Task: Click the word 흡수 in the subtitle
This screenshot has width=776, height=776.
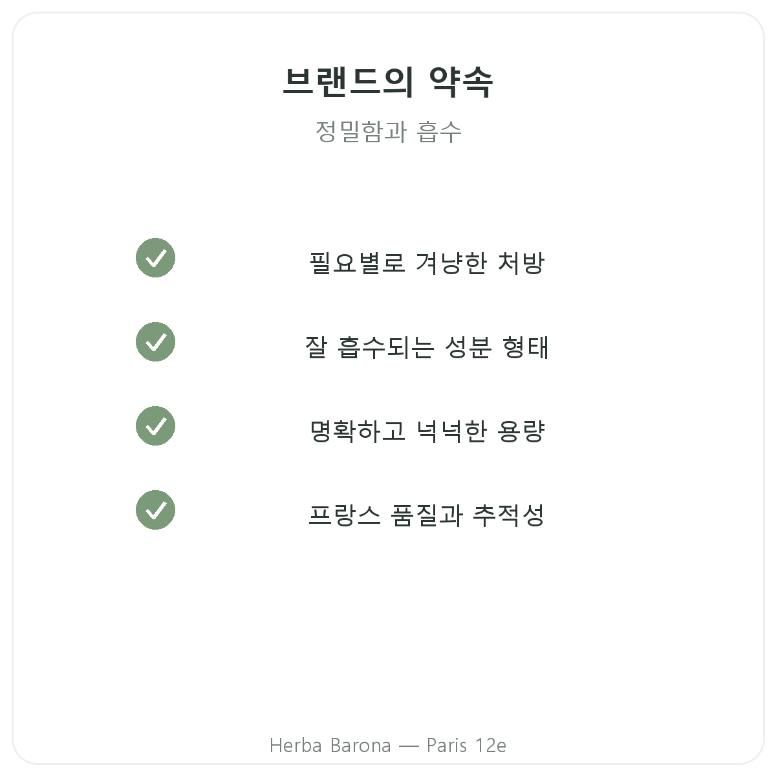Action: (440, 131)
